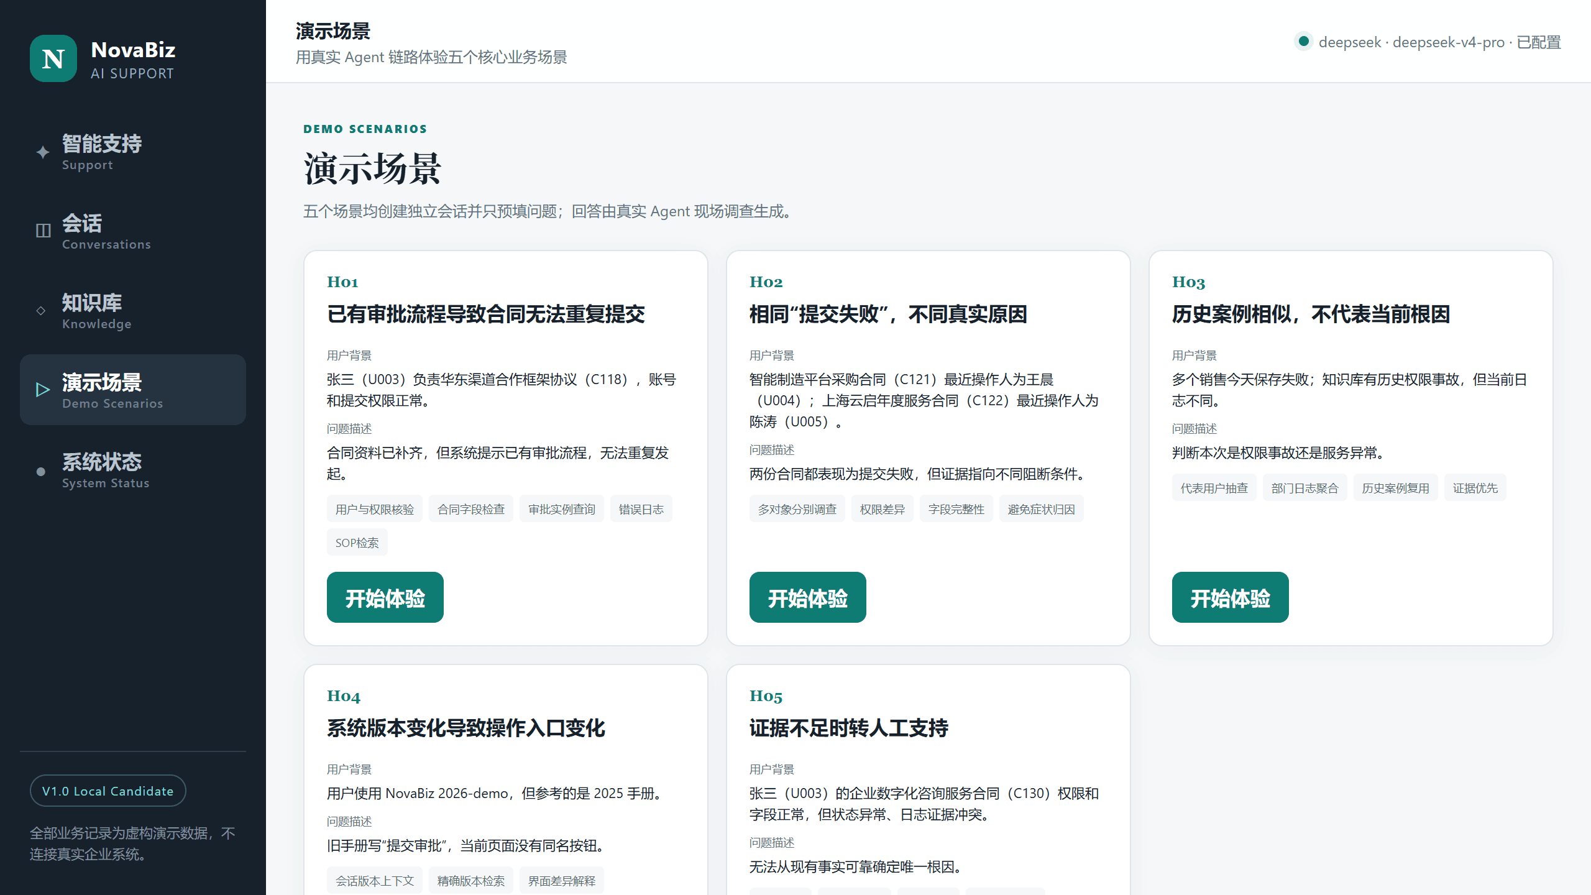Viewport: 1591px width, 895px height.
Task: Click the diamond icon beside 知识库
Action: (41, 311)
